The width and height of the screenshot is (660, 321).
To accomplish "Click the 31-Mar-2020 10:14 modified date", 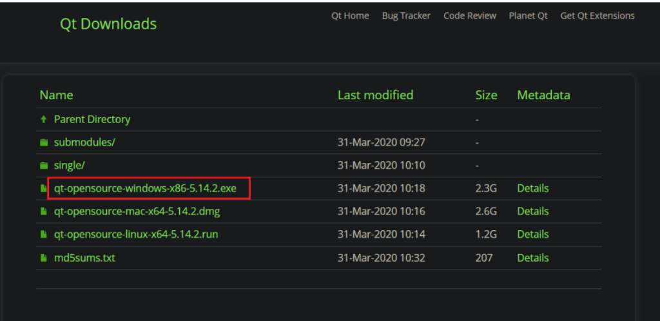I will coord(382,234).
